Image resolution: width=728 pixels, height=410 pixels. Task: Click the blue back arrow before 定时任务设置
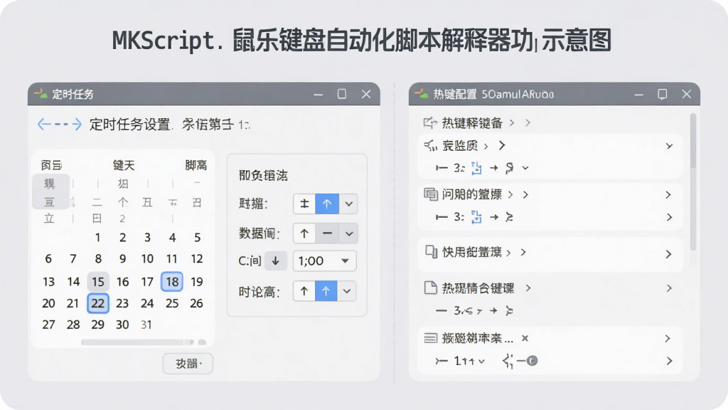[x=44, y=124]
